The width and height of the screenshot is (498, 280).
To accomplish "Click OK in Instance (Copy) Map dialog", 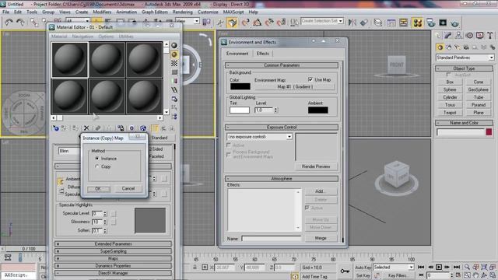I will (98, 188).
